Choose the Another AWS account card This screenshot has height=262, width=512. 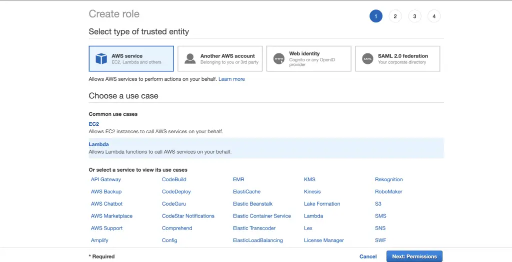(x=220, y=59)
